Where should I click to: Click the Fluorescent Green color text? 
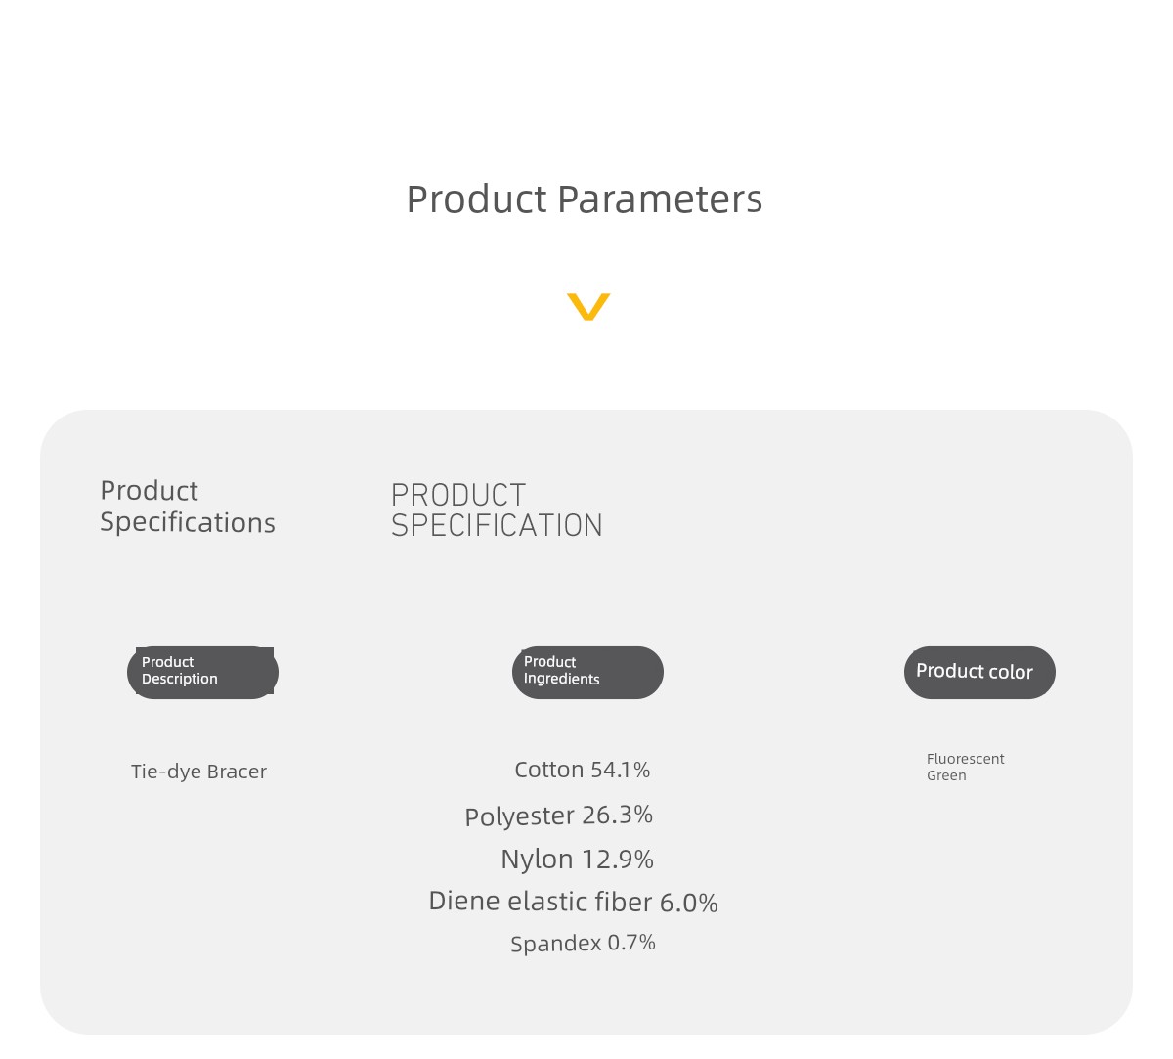click(x=966, y=767)
